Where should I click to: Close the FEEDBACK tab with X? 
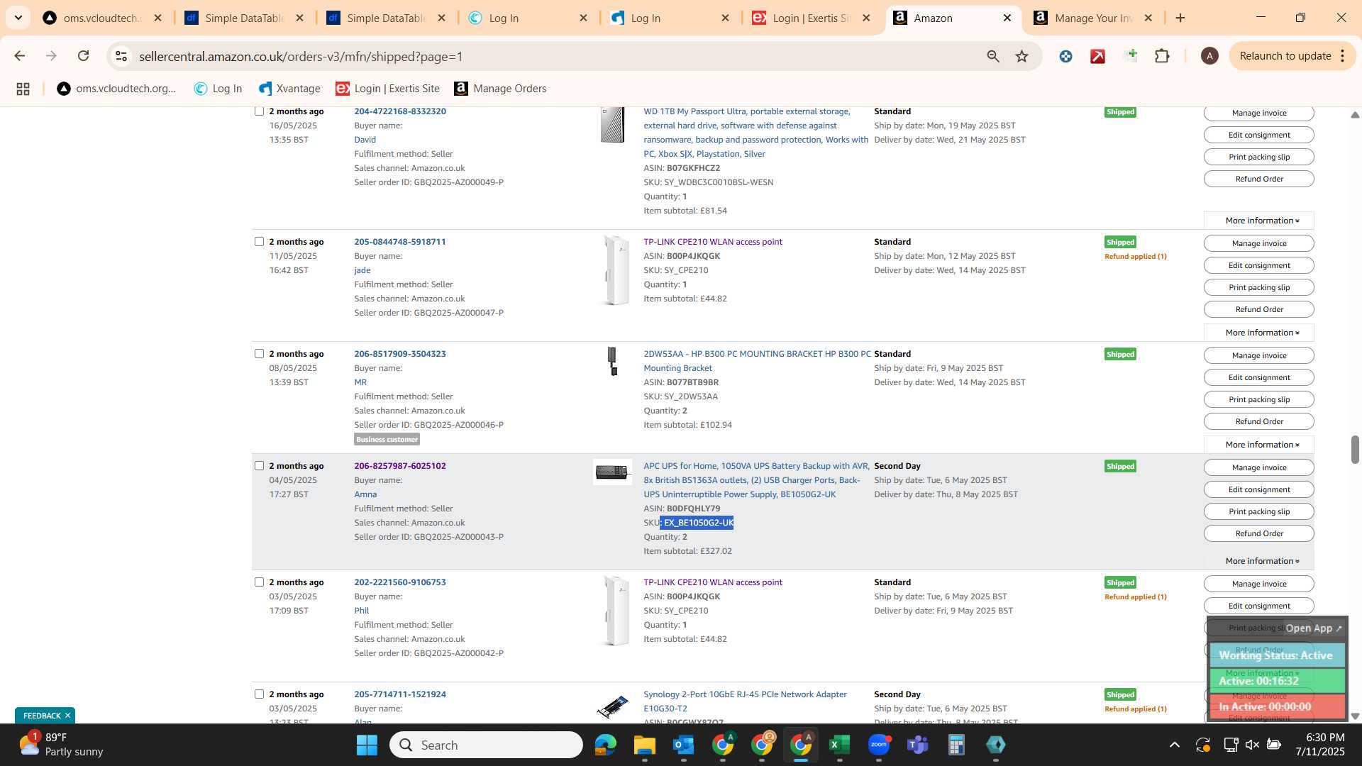(67, 716)
